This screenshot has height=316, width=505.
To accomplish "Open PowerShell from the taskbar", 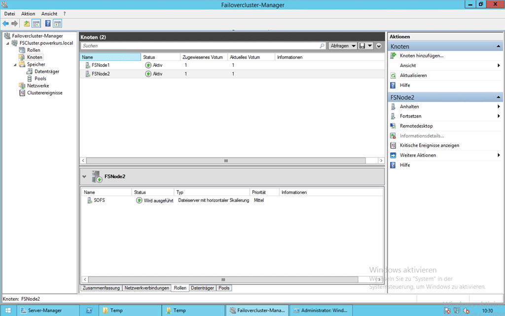I will [89, 311].
